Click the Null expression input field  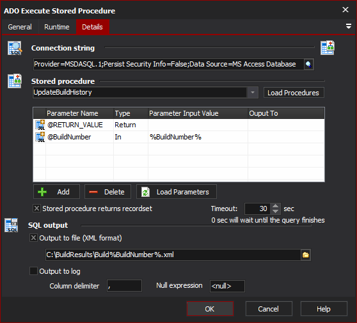227,286
